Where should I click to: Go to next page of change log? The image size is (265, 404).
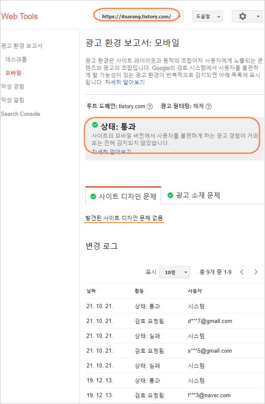[x=256, y=272]
